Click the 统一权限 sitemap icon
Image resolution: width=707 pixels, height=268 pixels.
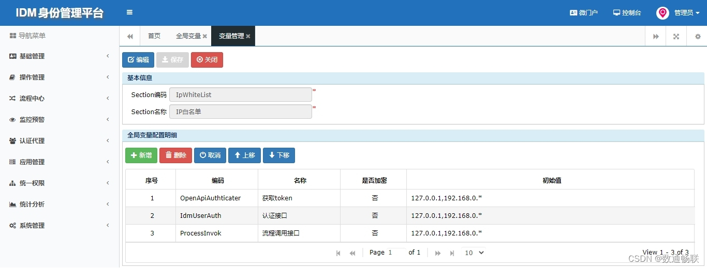click(13, 183)
